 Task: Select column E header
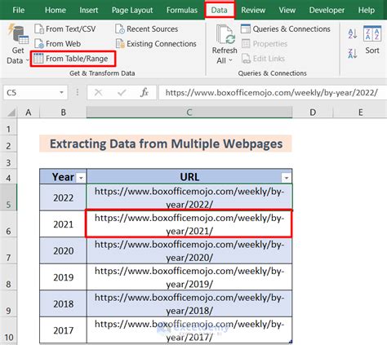(x=360, y=113)
